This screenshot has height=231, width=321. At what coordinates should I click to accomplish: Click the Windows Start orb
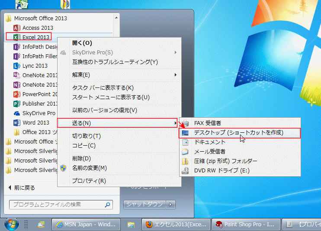click(12, 224)
